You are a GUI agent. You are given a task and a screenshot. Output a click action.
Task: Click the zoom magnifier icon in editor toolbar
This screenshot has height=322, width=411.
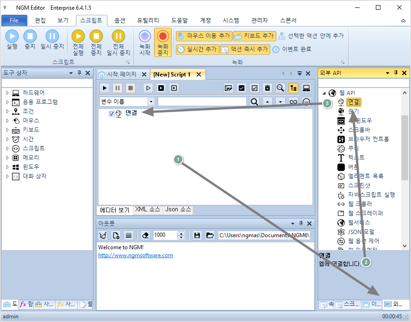[x=280, y=88]
